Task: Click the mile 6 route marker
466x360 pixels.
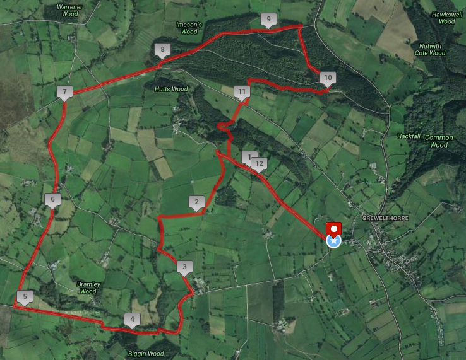Action: click(52, 200)
